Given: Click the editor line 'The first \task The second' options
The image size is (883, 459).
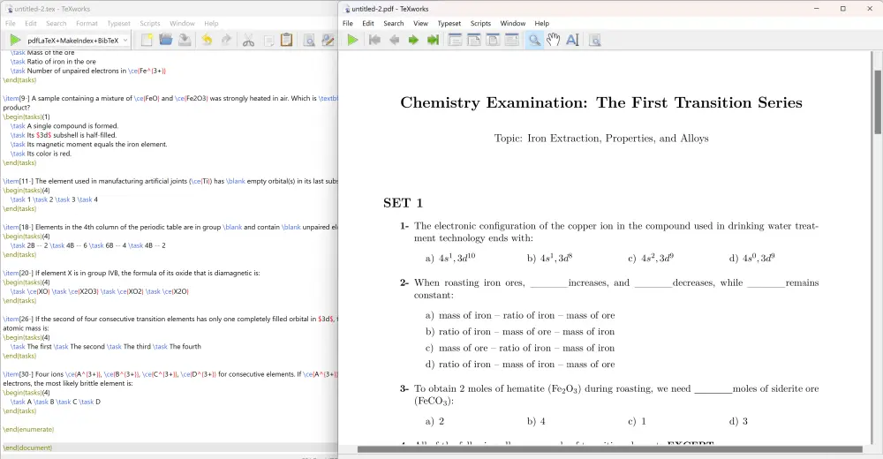Looking at the screenshot, I should [105, 346].
